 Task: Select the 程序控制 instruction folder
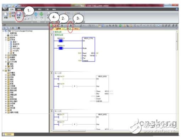(x=12, y=99)
